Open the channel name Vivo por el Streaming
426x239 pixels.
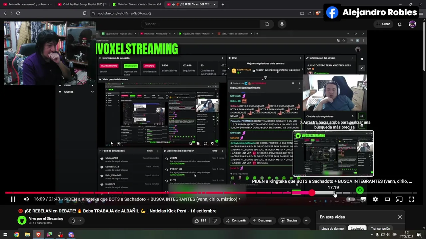tap(46, 218)
